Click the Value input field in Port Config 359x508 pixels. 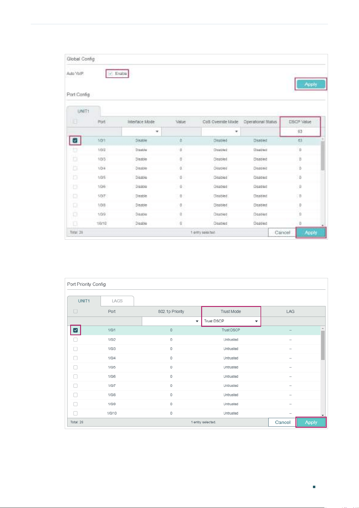pos(181,131)
